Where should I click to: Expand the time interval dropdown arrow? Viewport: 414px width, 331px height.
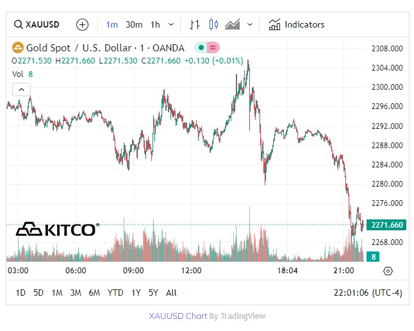click(x=171, y=24)
